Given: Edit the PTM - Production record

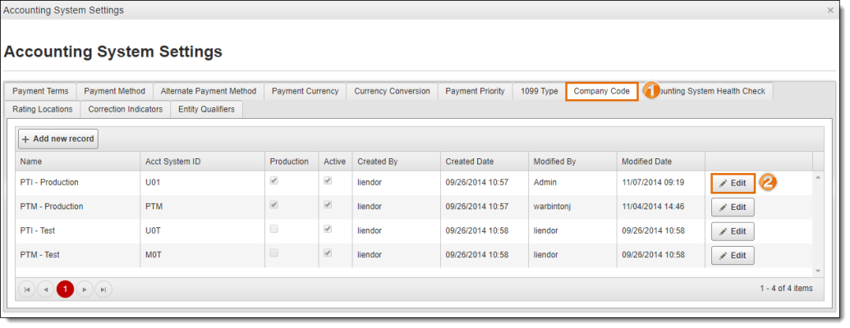Looking at the screenshot, I should (733, 207).
